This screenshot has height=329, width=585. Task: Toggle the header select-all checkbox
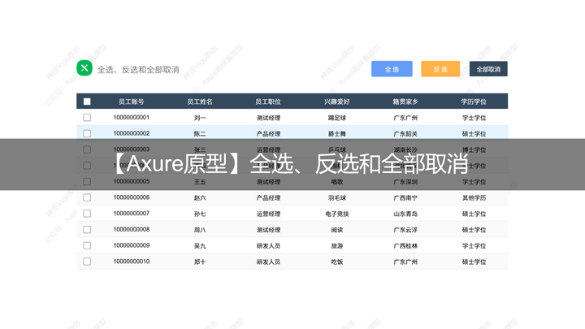point(87,102)
